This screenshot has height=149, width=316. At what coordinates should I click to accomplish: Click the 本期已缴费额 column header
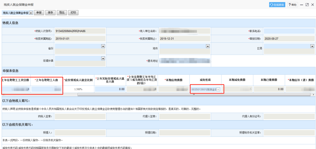click(269, 80)
